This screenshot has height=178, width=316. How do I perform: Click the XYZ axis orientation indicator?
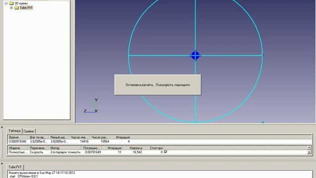point(91,105)
